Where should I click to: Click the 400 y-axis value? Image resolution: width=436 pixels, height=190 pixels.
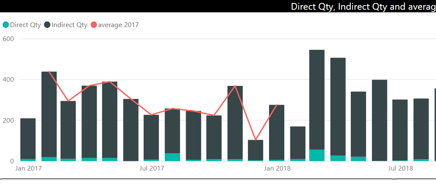(x=8, y=80)
